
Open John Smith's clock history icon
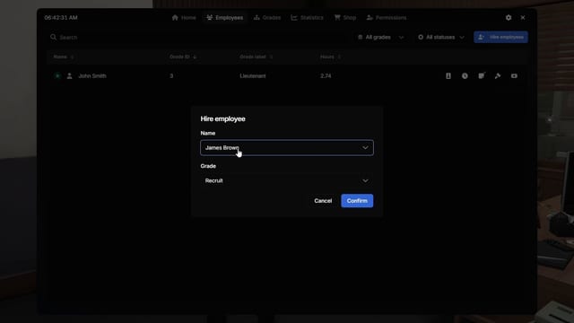pos(465,75)
